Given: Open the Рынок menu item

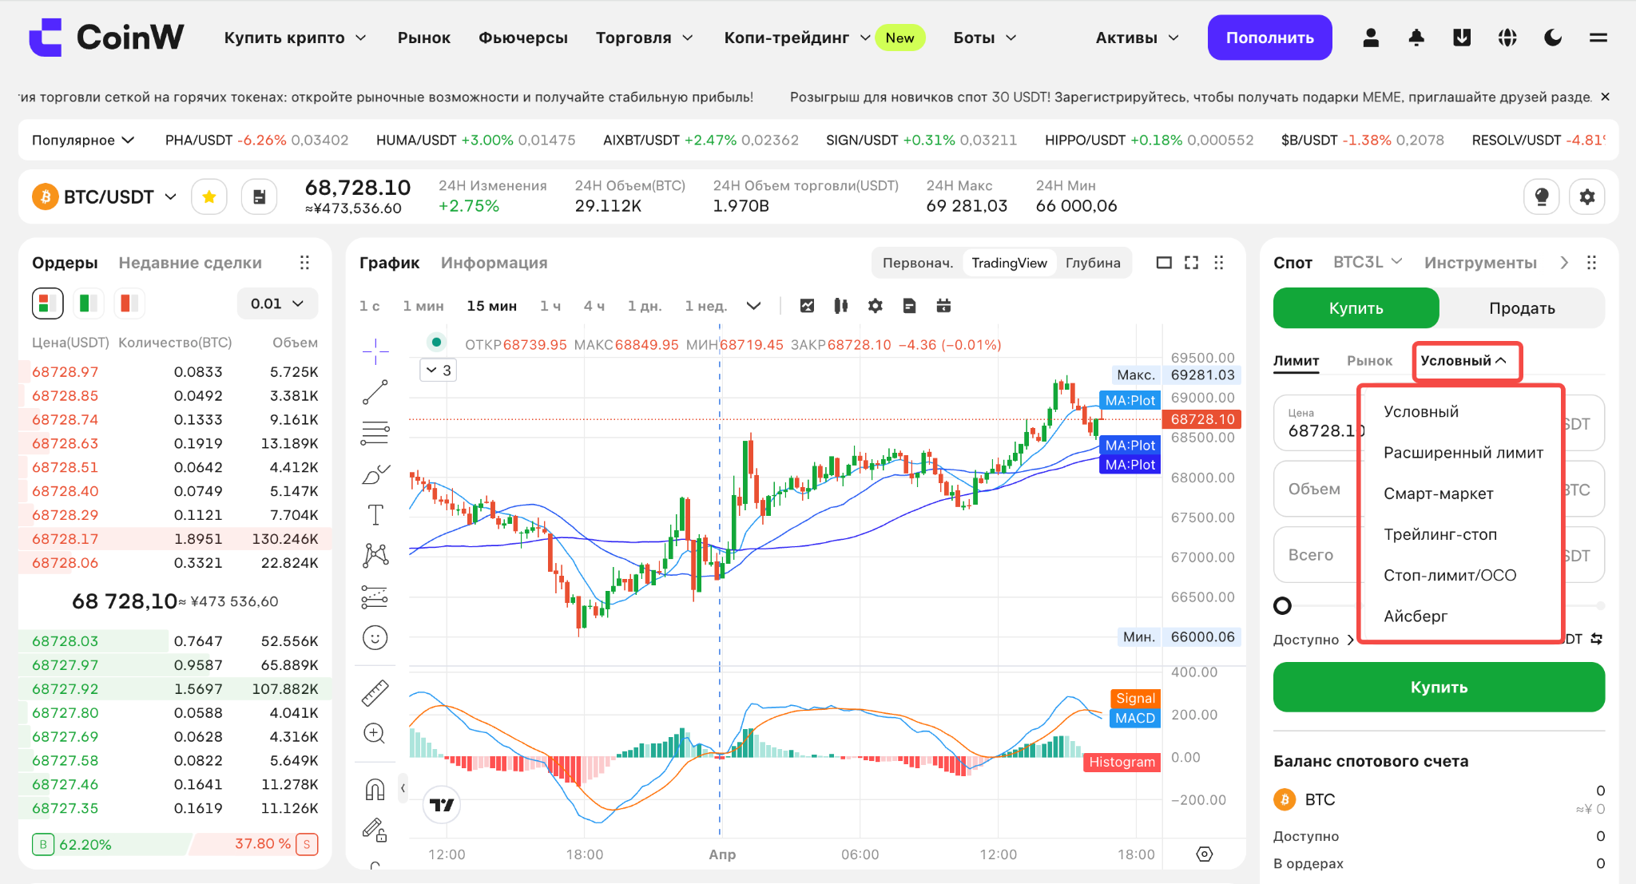Looking at the screenshot, I should 424,38.
